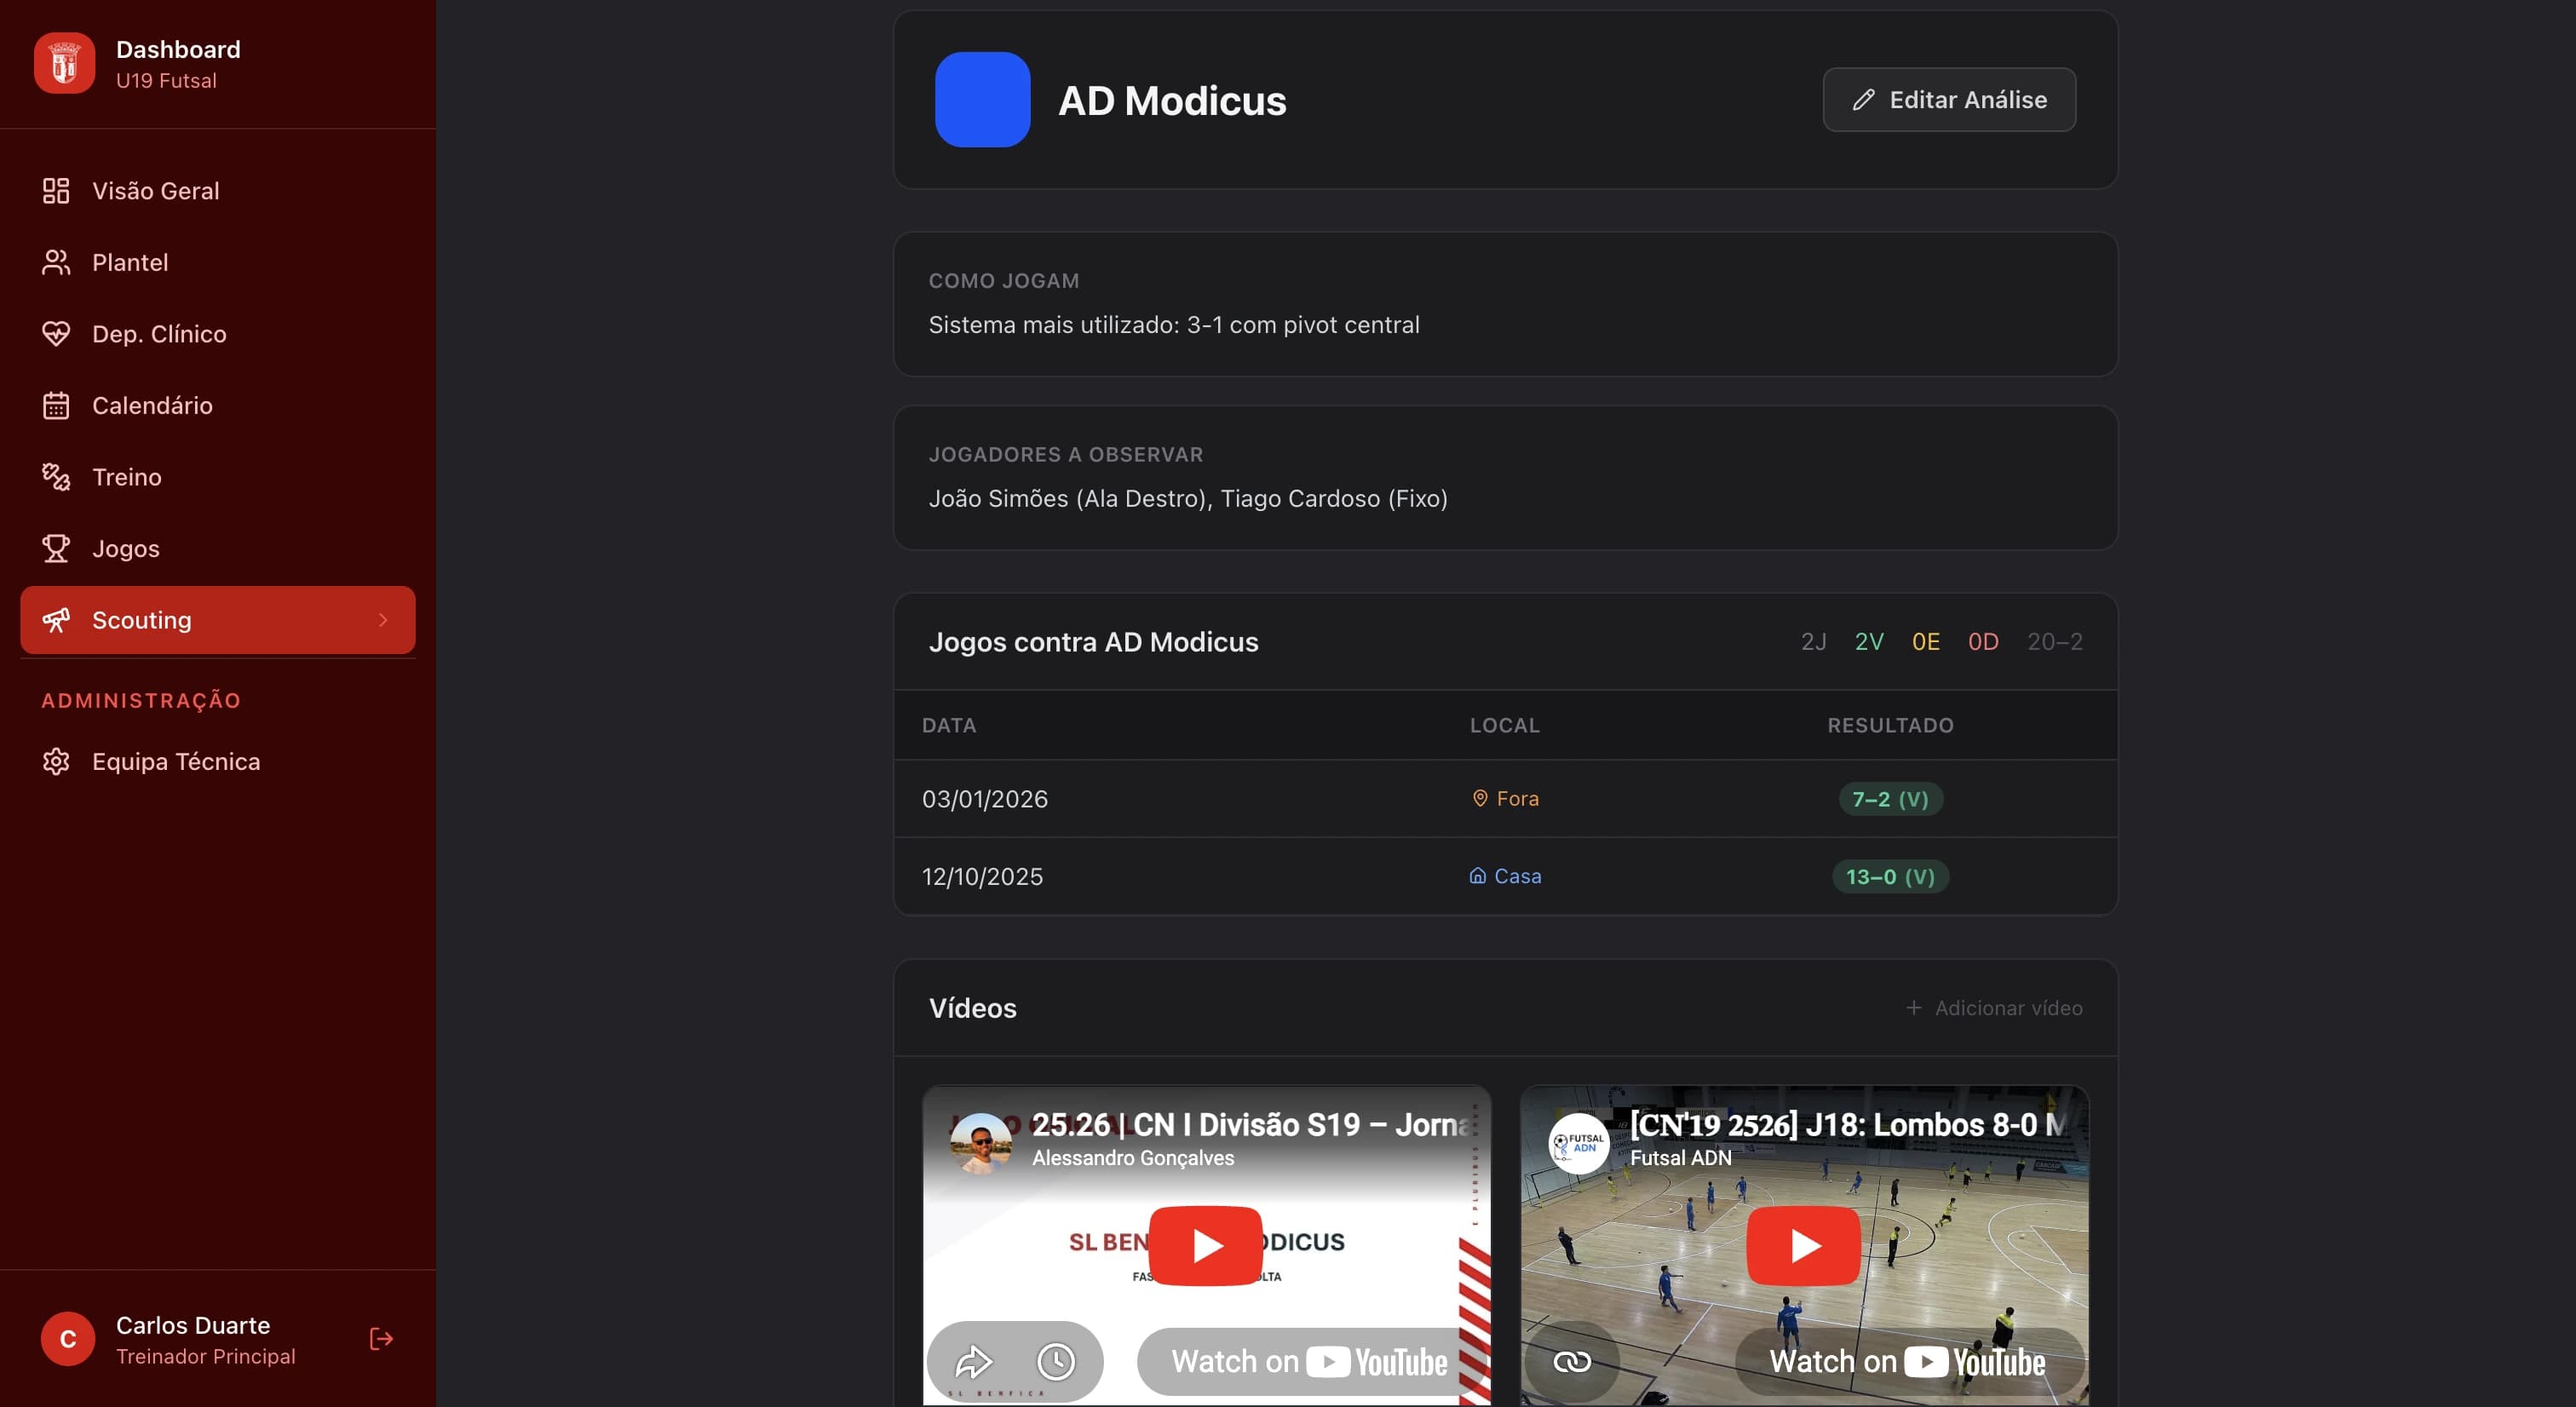Open the Calendário page

pyautogui.click(x=217, y=405)
